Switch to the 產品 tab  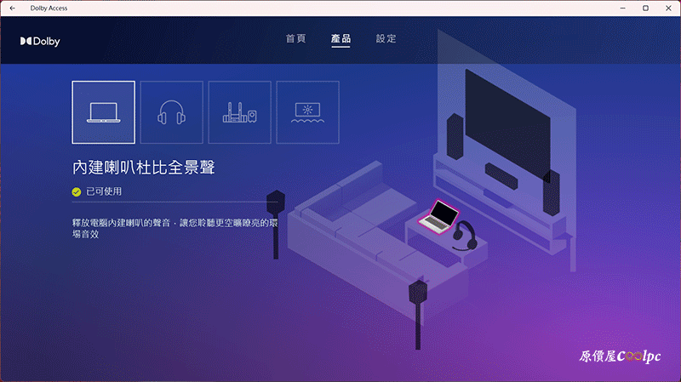click(341, 38)
